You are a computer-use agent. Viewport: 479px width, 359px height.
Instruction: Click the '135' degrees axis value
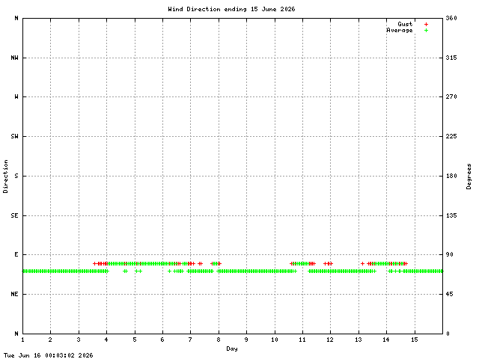coord(451,215)
